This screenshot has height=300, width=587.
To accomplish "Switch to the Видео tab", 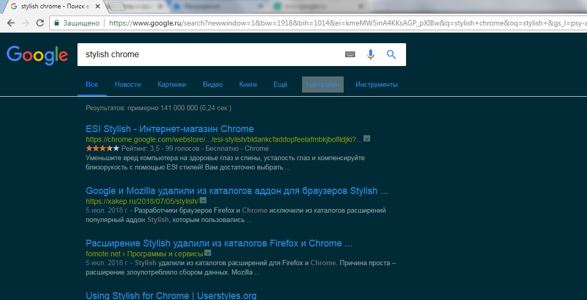I will [x=213, y=85].
